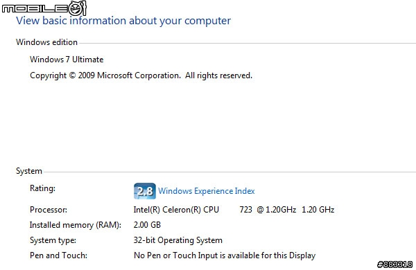Image resolution: width=416 pixels, height=270 pixels.
Task: Click the #883318 image number watermark
Action: (x=395, y=264)
